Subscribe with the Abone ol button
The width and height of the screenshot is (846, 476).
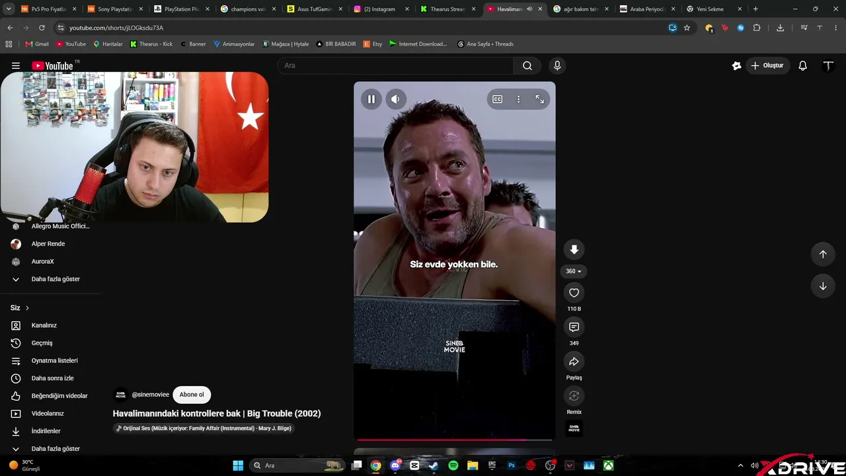point(192,395)
